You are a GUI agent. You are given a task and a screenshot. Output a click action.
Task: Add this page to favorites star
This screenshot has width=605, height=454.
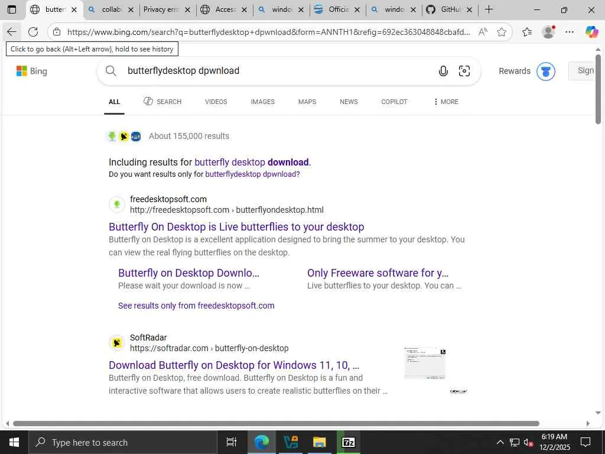502,32
